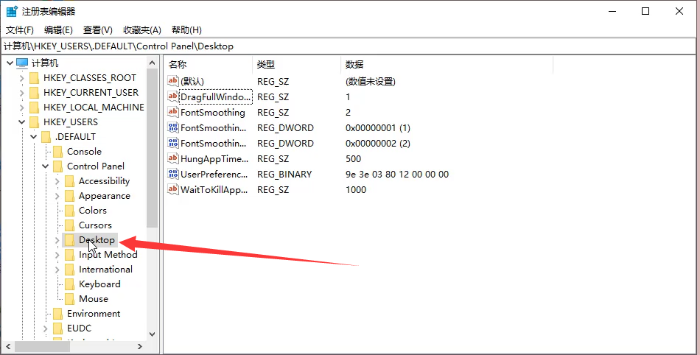Viewport: 700px width, 355px height.
Task: Expand the Accessibility node arrow
Action: (x=57, y=181)
